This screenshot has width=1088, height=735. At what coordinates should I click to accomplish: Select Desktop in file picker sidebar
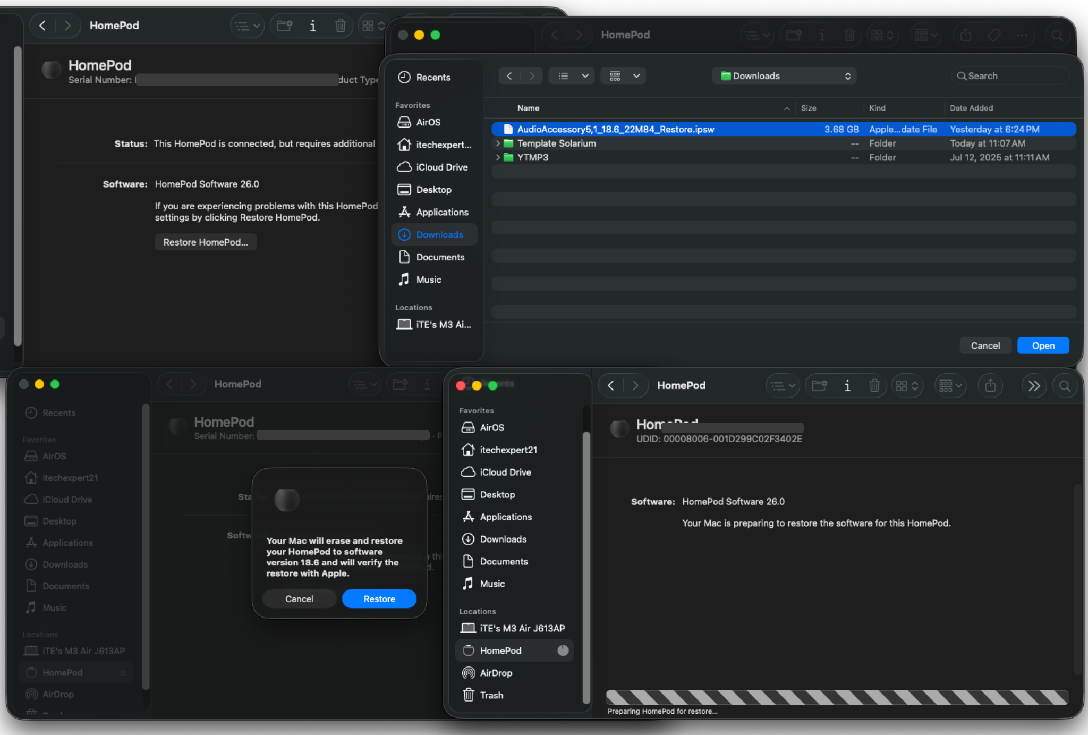click(434, 190)
